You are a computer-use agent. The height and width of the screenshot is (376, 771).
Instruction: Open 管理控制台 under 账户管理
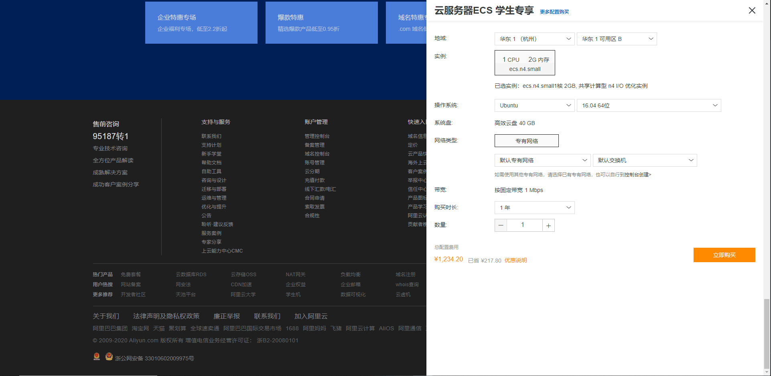click(x=317, y=136)
